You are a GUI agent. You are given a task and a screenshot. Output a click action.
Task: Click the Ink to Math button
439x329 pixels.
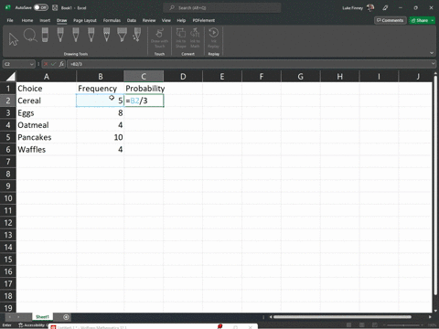pos(195,38)
